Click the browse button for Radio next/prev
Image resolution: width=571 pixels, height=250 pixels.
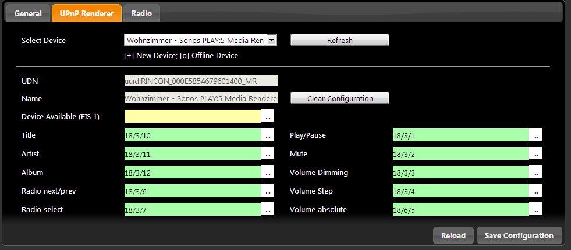[x=268, y=191]
